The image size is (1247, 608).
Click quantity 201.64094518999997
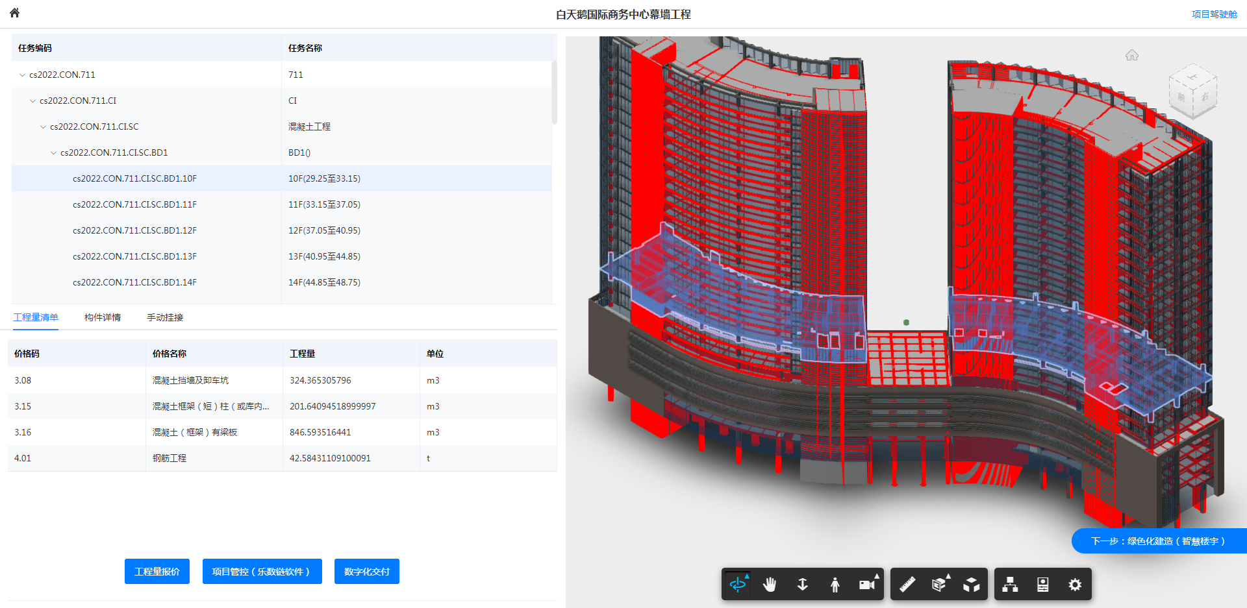click(x=333, y=406)
